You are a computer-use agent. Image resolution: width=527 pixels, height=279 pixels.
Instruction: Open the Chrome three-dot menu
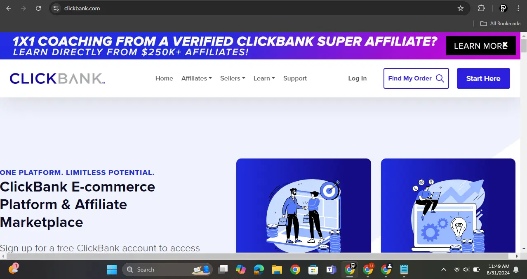pos(518,8)
